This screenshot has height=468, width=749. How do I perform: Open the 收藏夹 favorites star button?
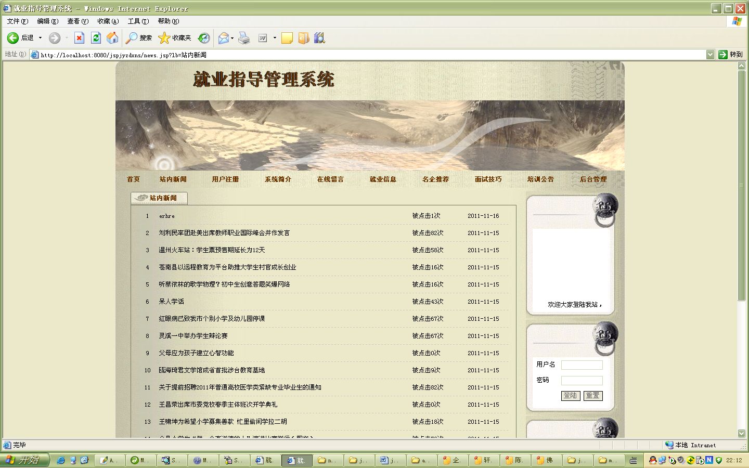tap(175, 38)
